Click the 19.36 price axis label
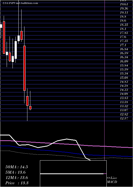133x187 pixels. point(124,9)
